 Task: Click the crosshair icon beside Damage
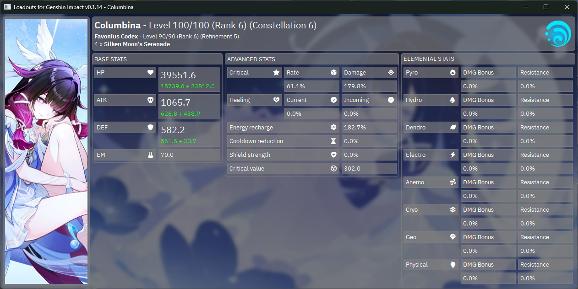tap(391, 73)
